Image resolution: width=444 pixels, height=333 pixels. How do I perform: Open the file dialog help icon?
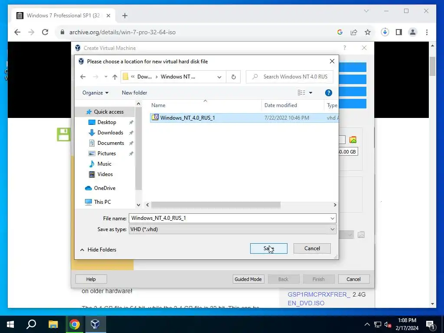[329, 93]
